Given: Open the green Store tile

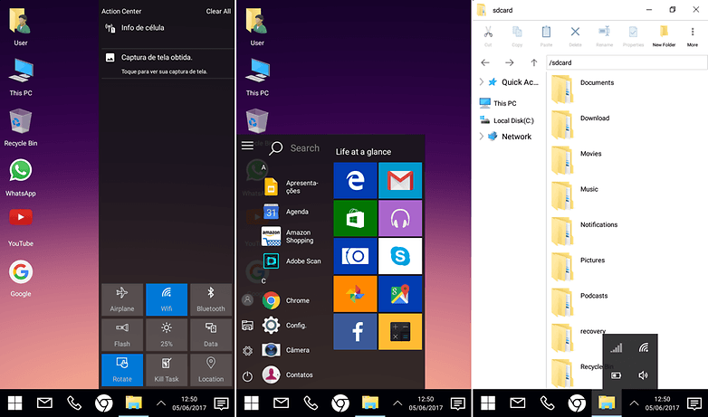Looking at the screenshot, I should (x=355, y=218).
